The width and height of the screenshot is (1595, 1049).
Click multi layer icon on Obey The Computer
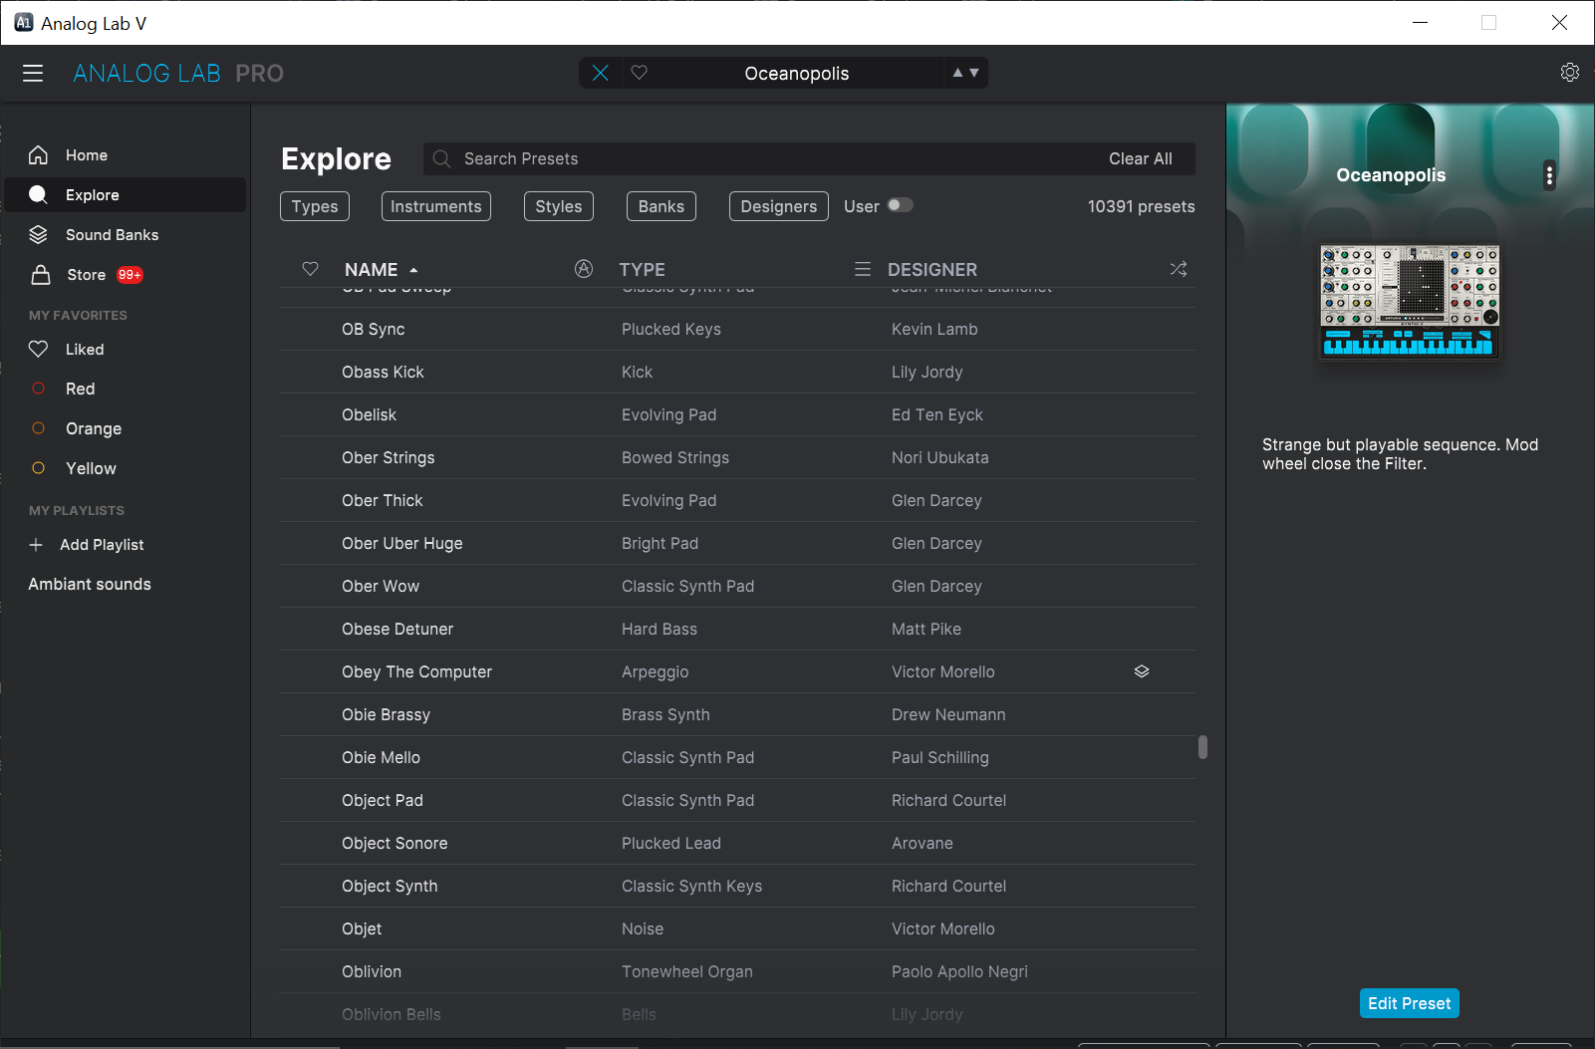coord(1142,671)
